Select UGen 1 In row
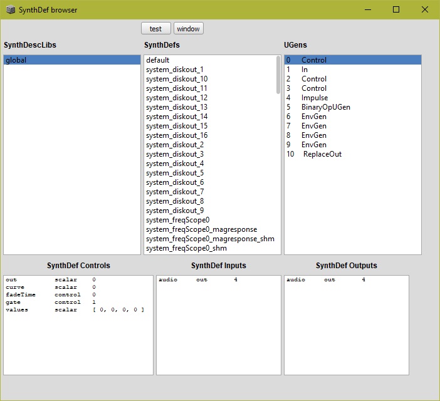This screenshot has width=440, height=401. pyautogui.click(x=353, y=70)
